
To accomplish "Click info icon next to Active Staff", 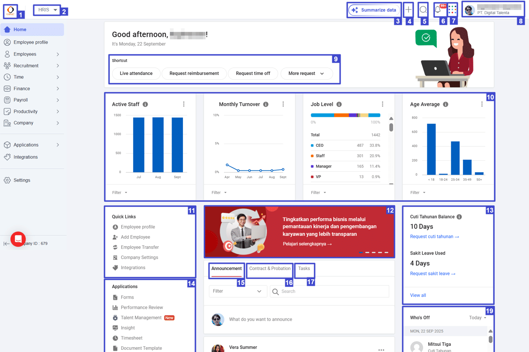I will [x=145, y=104].
